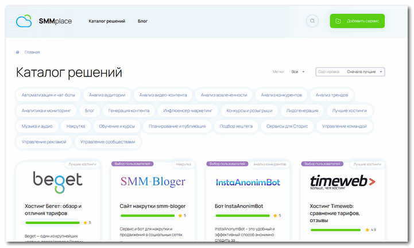Select Генерация контента category tag

129,110
